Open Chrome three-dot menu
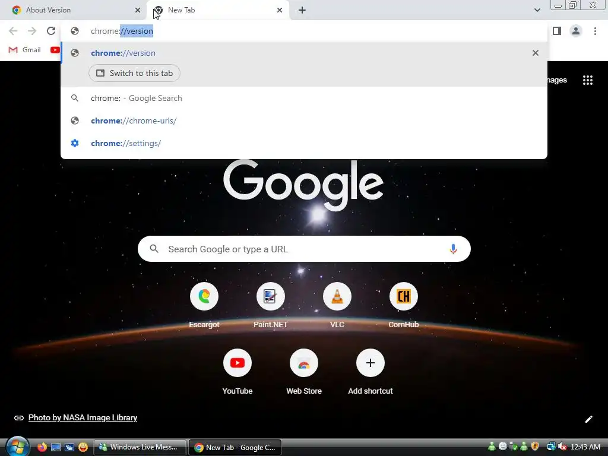The width and height of the screenshot is (608, 456). 595,31
